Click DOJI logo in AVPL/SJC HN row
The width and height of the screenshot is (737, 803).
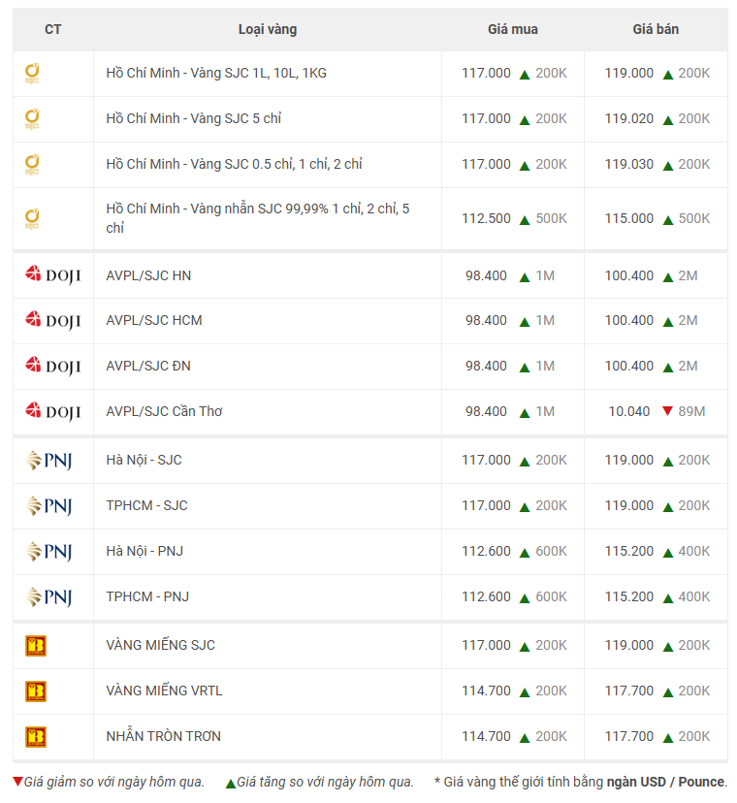click(x=53, y=275)
